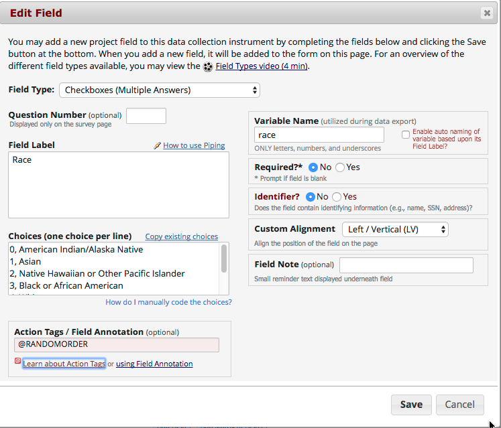Open the Field Type dropdown

[160, 90]
